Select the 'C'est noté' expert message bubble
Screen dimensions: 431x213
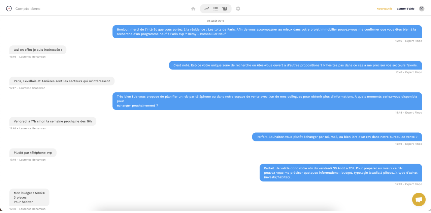[x=295, y=65]
